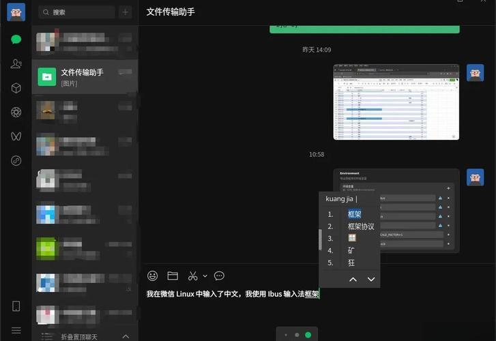The width and height of the screenshot is (496, 341).
Task: Go to next candidate page with down arrow
Action: [371, 280]
